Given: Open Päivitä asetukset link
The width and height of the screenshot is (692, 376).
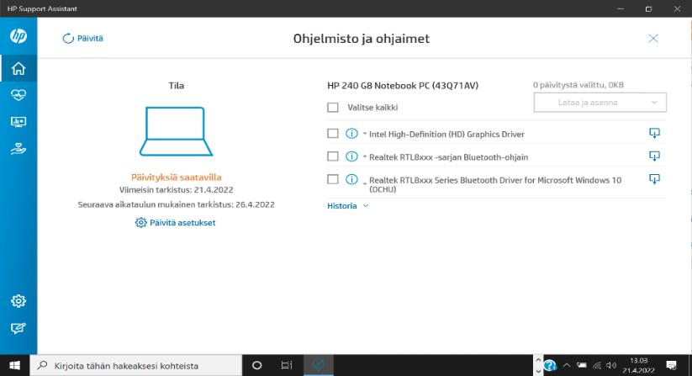Looking at the screenshot, I should (176, 223).
